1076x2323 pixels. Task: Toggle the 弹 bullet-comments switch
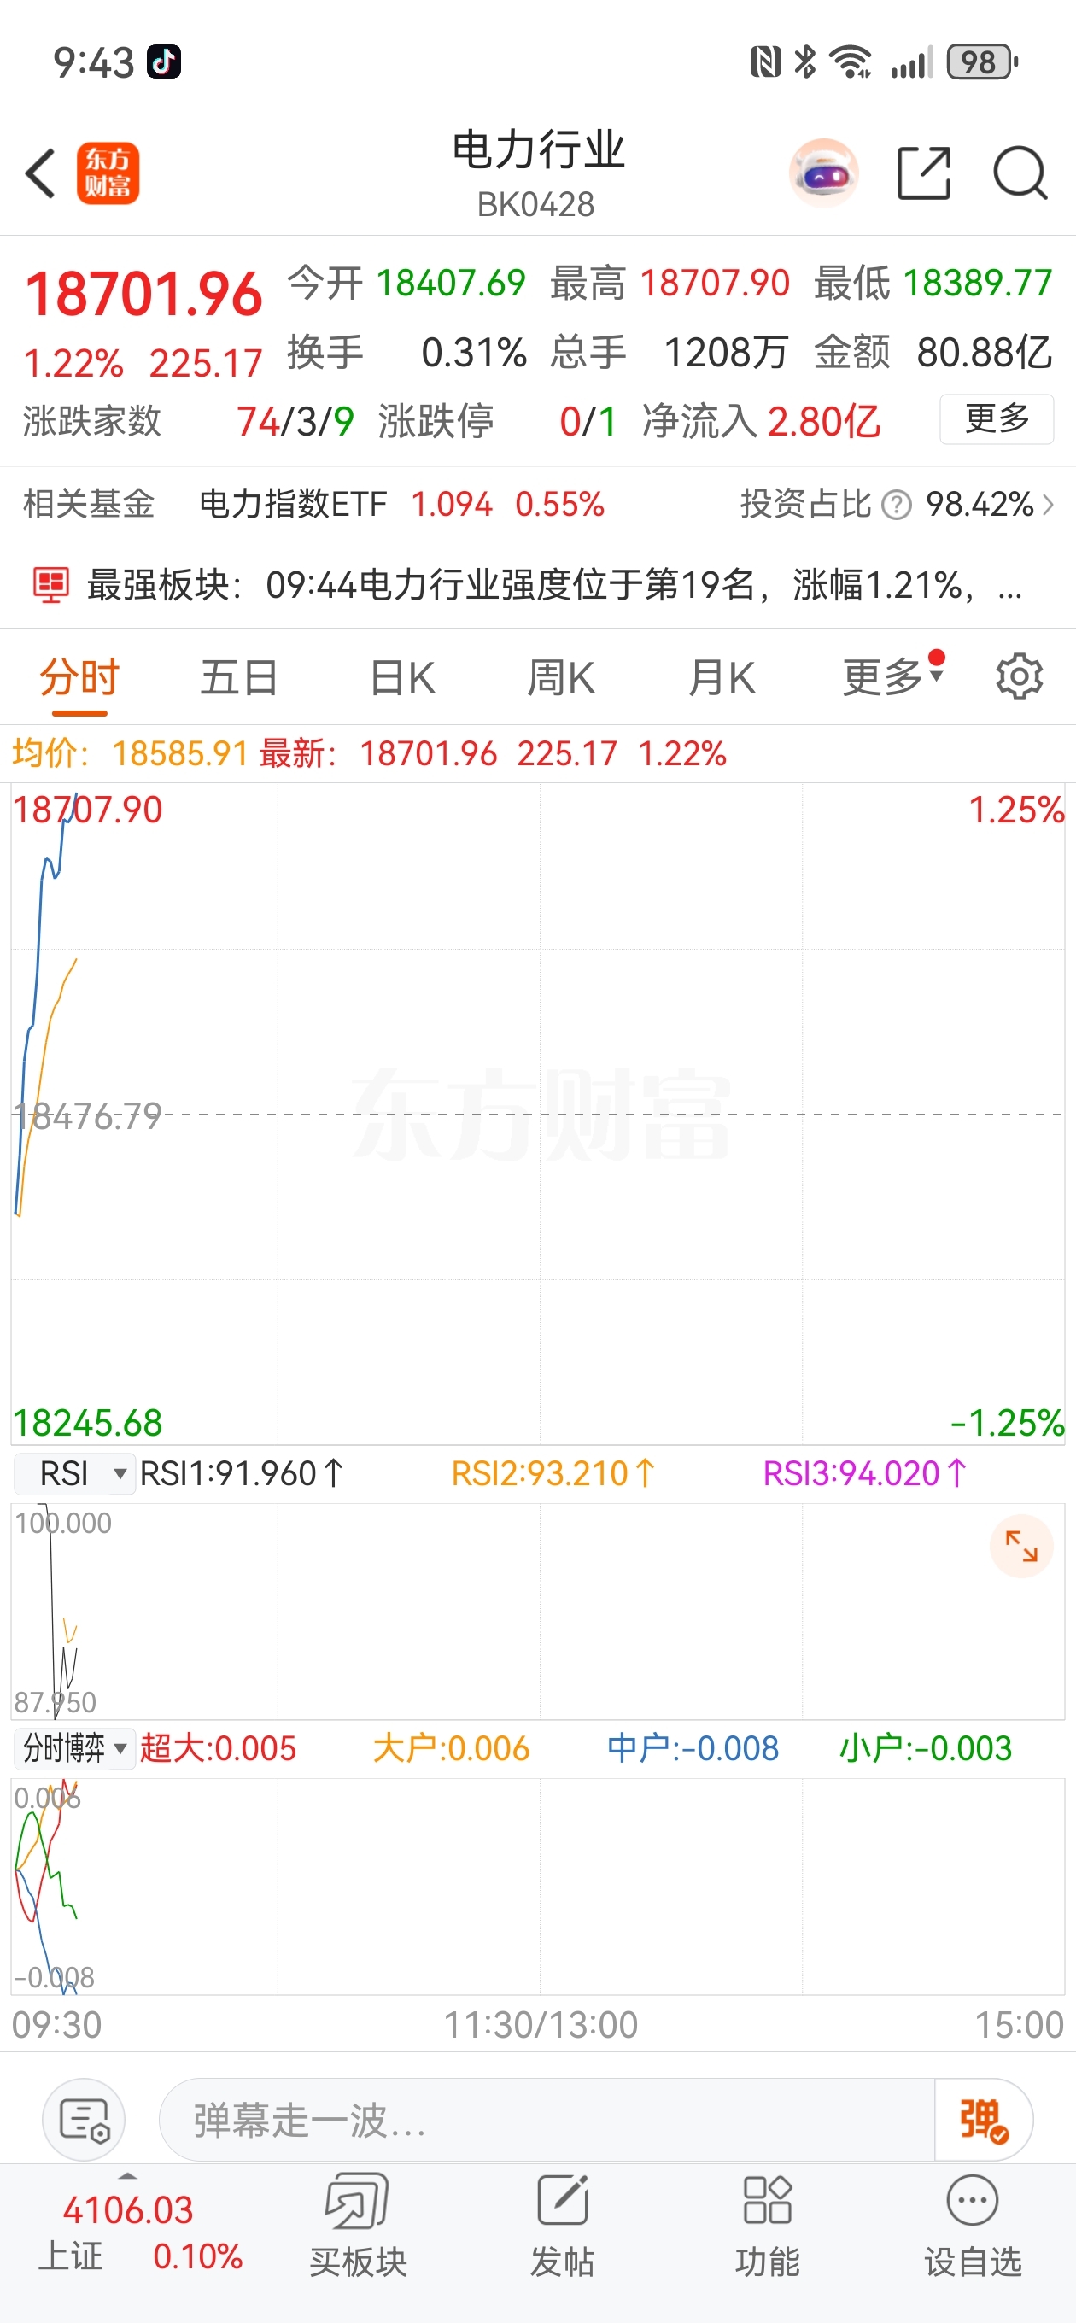(983, 2120)
